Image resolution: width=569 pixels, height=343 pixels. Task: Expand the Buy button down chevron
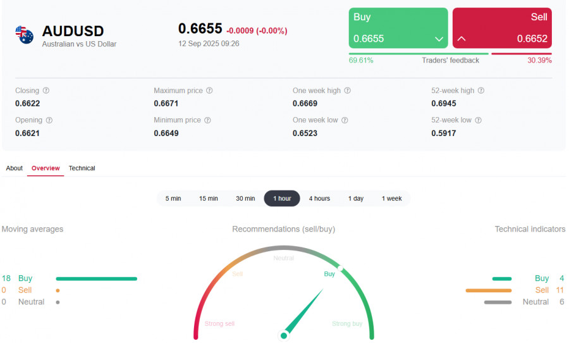pyautogui.click(x=439, y=39)
